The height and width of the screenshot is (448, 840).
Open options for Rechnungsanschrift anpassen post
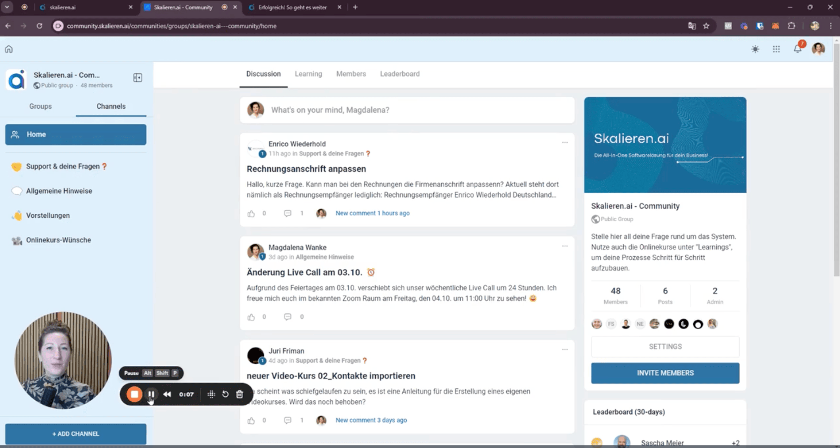click(565, 143)
